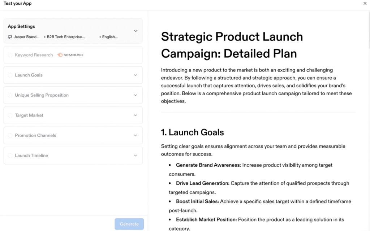The width and height of the screenshot is (370, 231).
Task: Expand the Promotion Channels chevron
Action: point(135,135)
